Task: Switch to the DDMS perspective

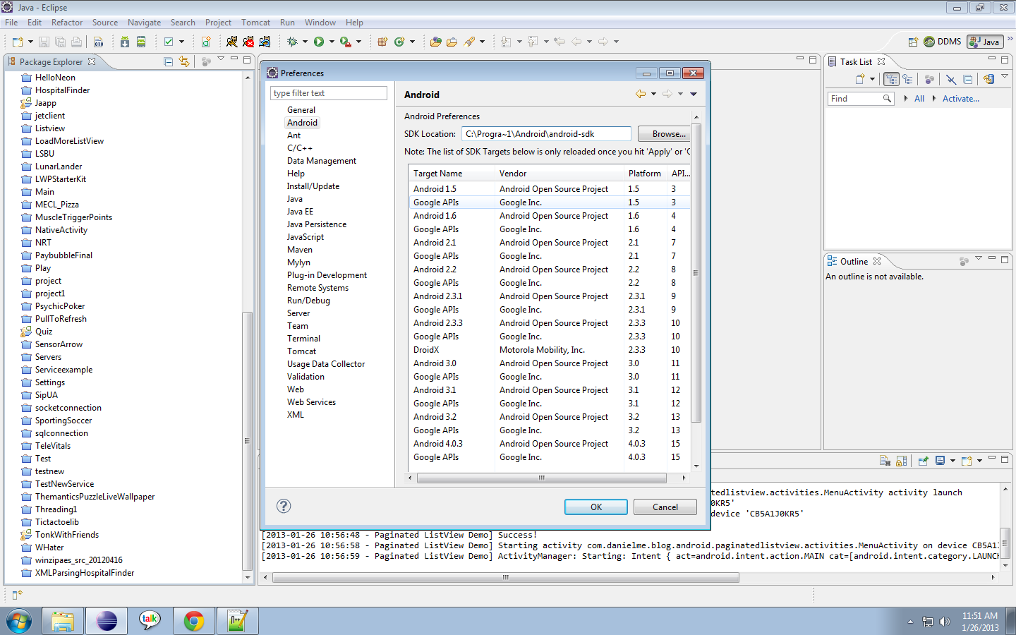Action: point(943,42)
